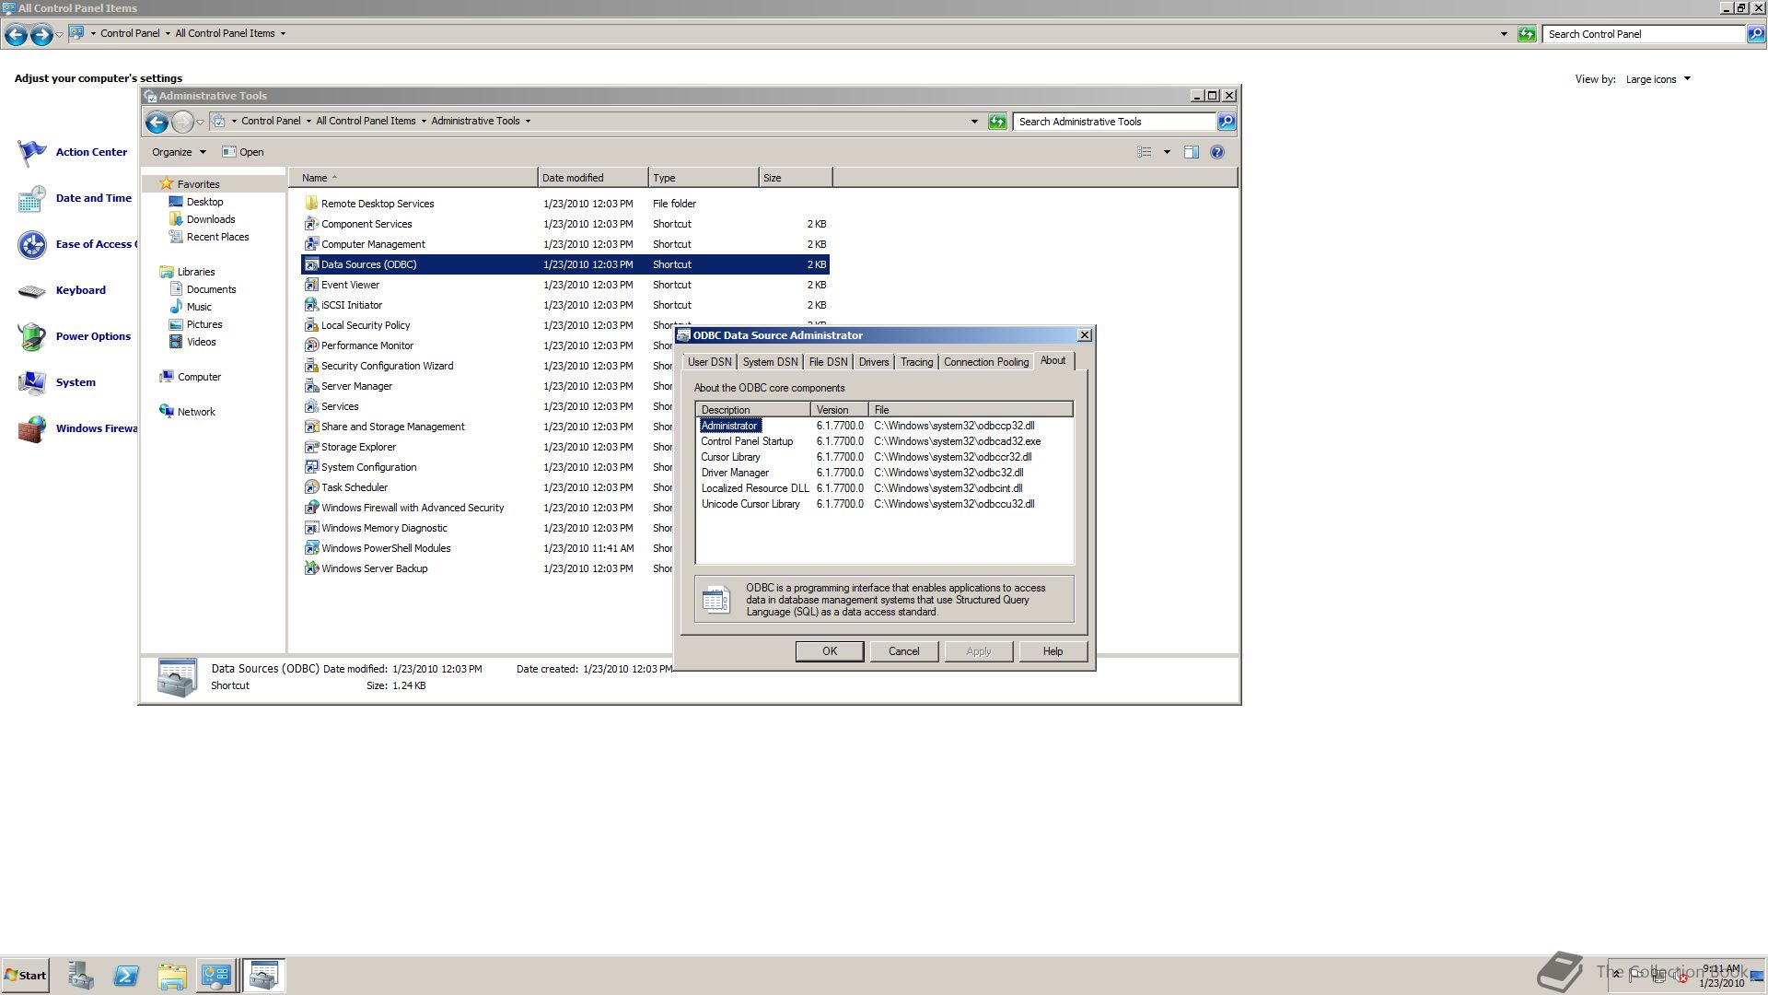
Task: Switch to the File DSN tab
Action: [x=828, y=362]
